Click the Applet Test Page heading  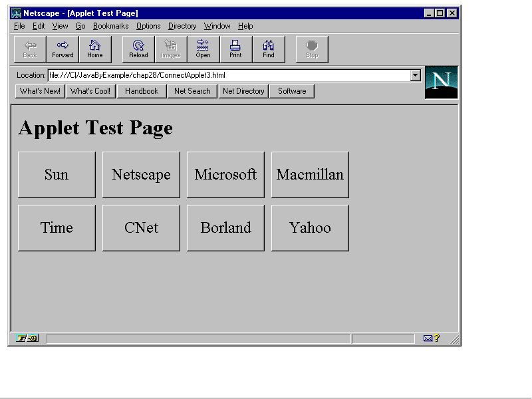[x=95, y=128]
